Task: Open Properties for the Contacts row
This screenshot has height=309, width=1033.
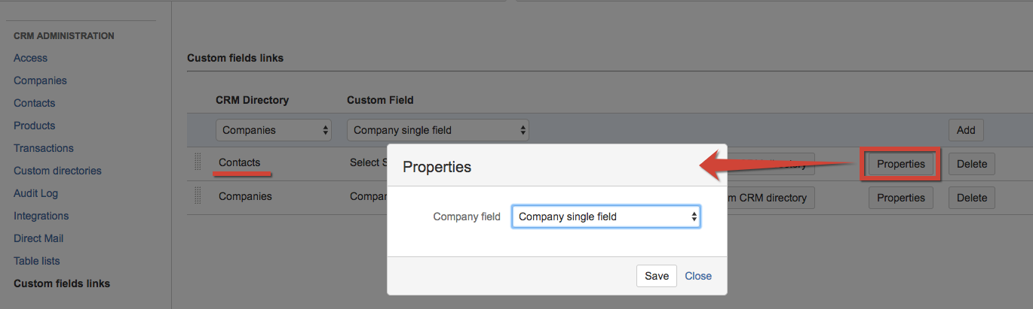Action: click(x=900, y=164)
